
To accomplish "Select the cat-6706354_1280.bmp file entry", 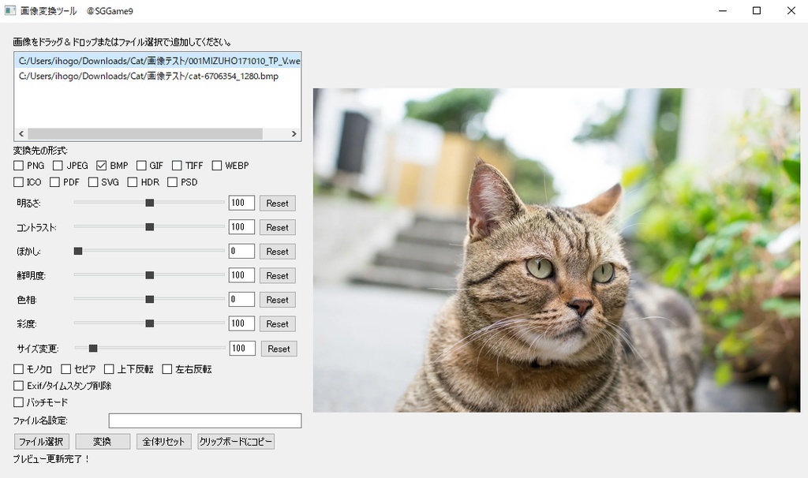I will [158, 77].
